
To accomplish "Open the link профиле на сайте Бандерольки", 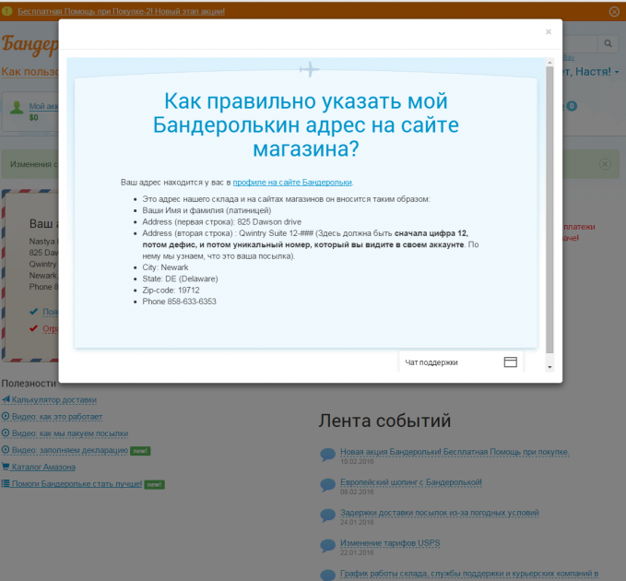I will point(292,182).
